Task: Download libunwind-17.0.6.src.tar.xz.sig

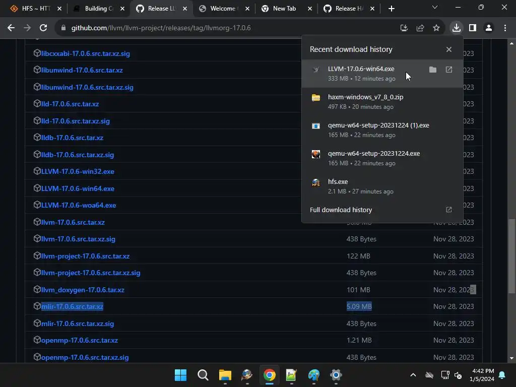Action: point(87,87)
